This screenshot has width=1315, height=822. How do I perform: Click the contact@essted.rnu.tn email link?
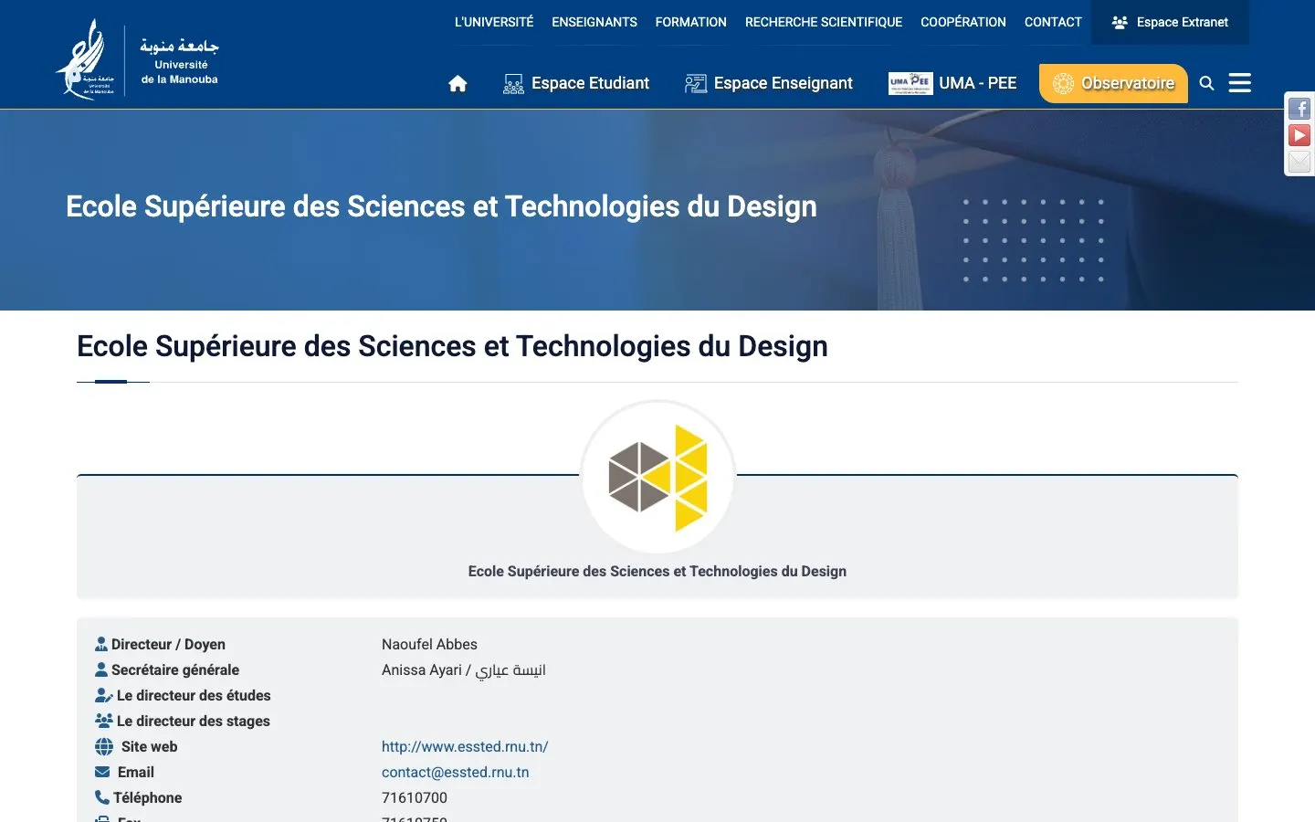456,772
